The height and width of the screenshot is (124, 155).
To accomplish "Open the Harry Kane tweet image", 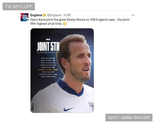I will [62, 71].
